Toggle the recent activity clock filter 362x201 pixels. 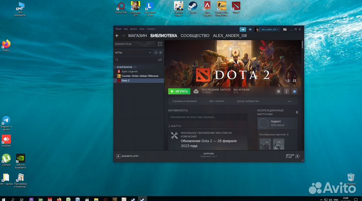[156, 53]
